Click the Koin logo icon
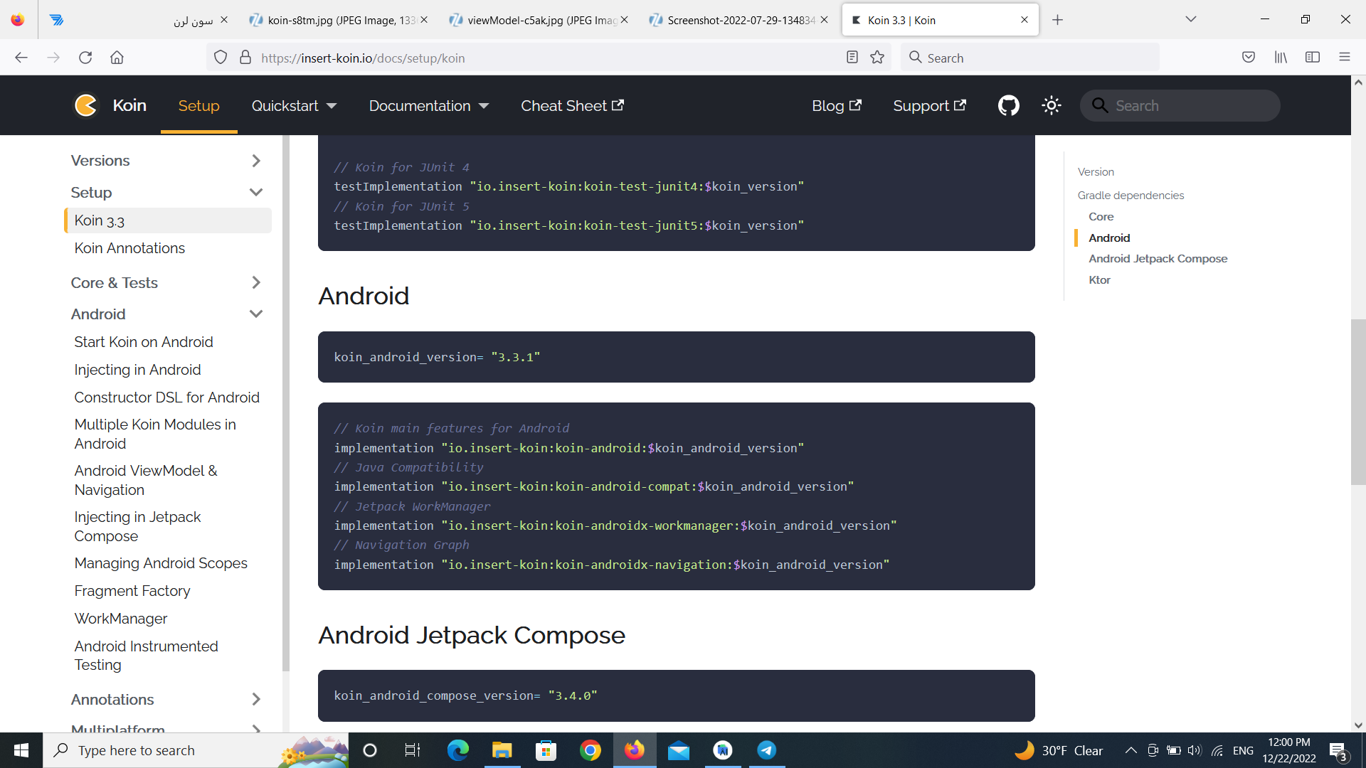The width and height of the screenshot is (1366, 768). 86,105
